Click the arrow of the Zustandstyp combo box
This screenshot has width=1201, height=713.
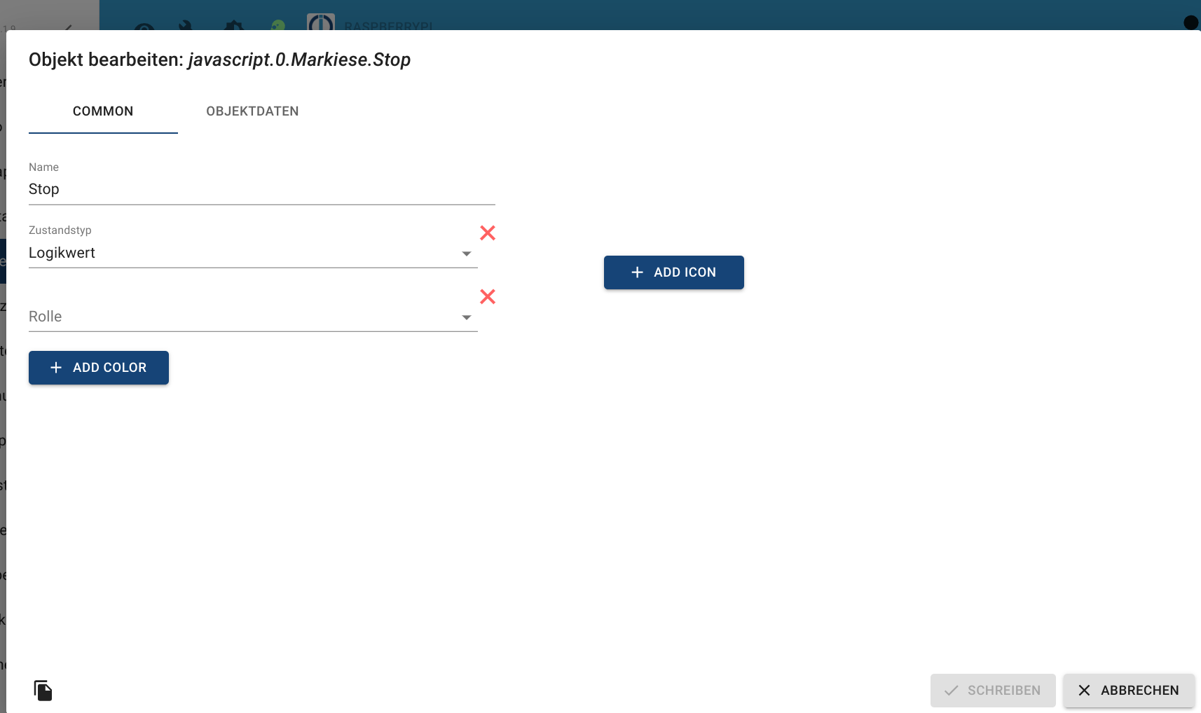click(x=467, y=254)
